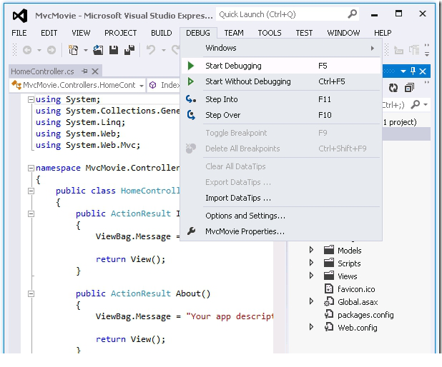Click the Solution Explorer refresh icon
Image resolution: width=442 pixels, height=367 pixels.
point(393,88)
